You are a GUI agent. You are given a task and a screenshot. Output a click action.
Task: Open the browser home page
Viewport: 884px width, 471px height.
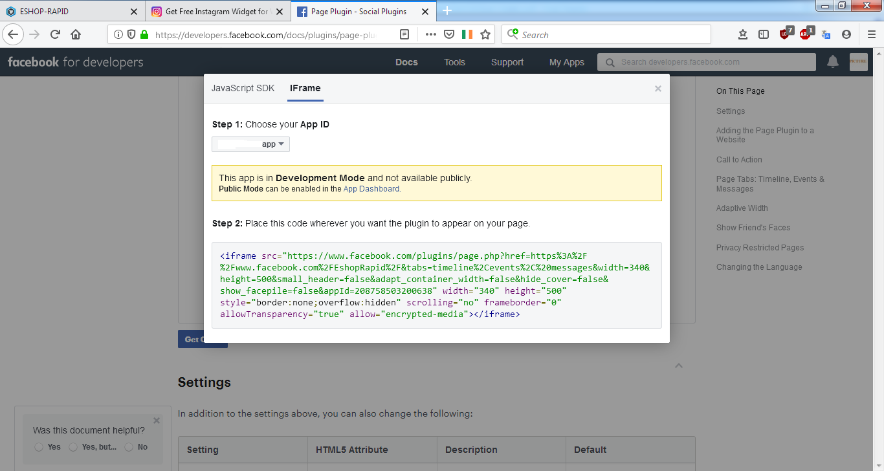[76, 34]
